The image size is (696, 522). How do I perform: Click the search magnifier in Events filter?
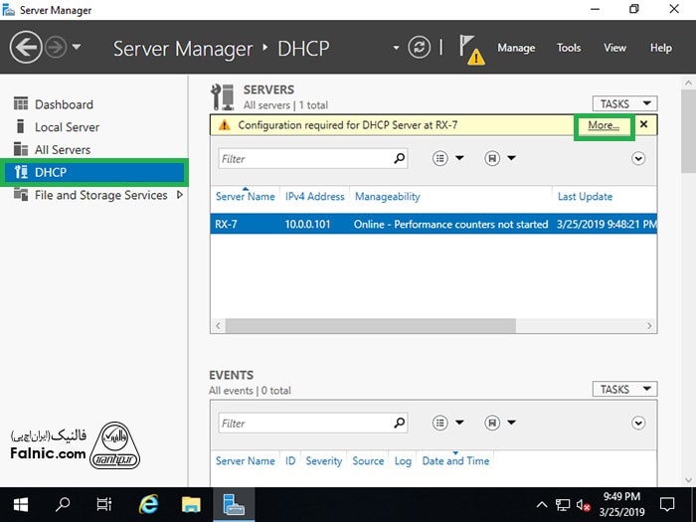click(x=400, y=423)
